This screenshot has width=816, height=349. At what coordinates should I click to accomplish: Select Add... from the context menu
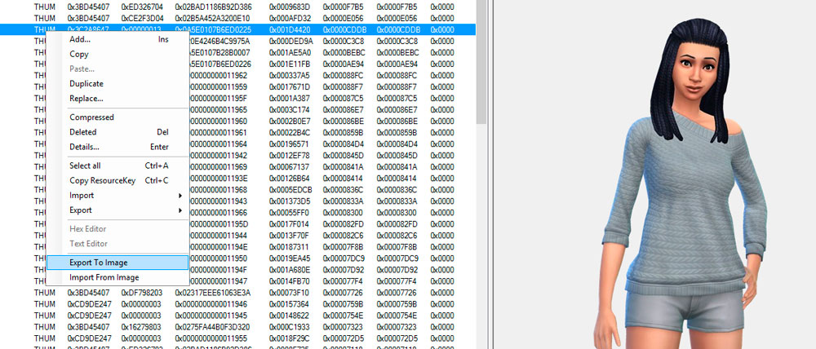[x=80, y=39]
